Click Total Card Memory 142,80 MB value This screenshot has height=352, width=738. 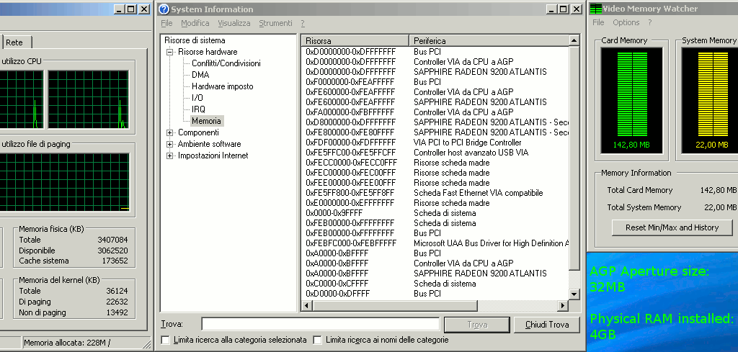pyautogui.click(x=719, y=190)
